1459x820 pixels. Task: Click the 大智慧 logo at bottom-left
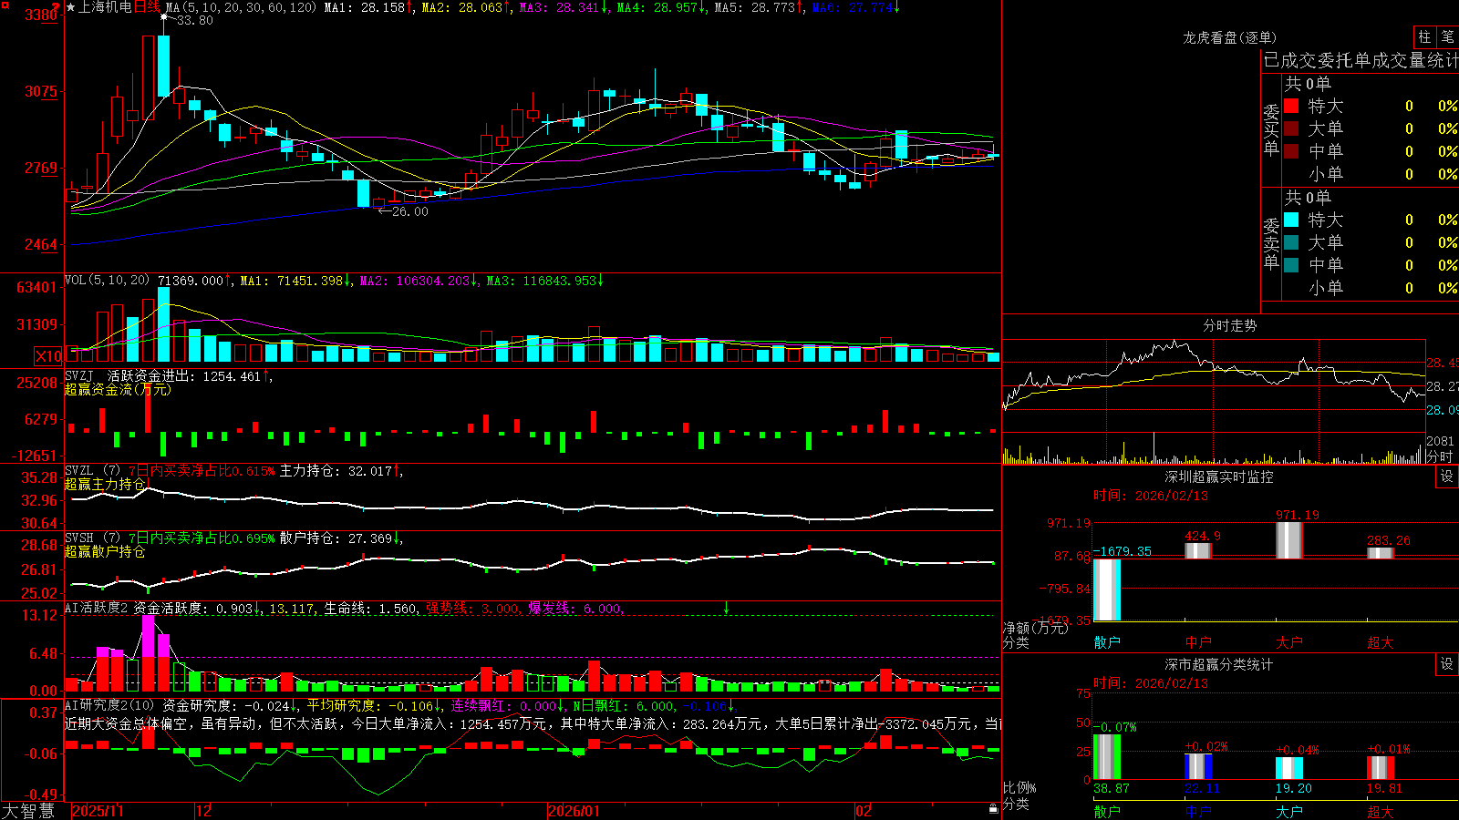pyautogui.click(x=28, y=811)
